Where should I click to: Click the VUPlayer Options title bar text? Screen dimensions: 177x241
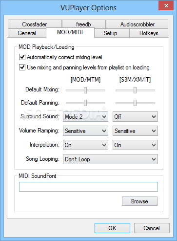[89, 8]
